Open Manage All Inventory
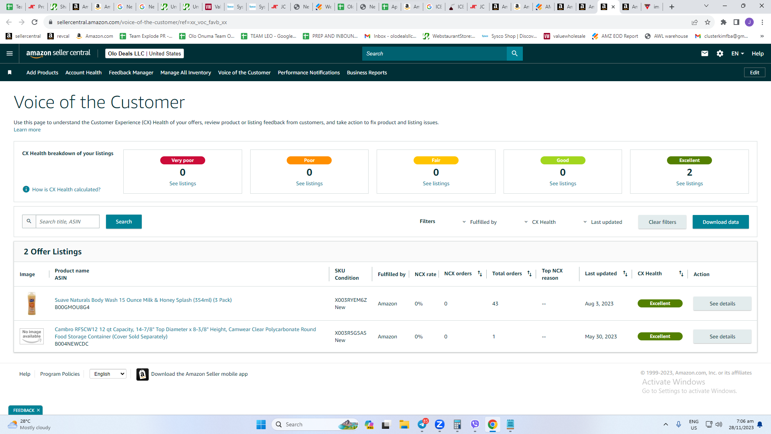This screenshot has height=434, width=771. [186, 72]
